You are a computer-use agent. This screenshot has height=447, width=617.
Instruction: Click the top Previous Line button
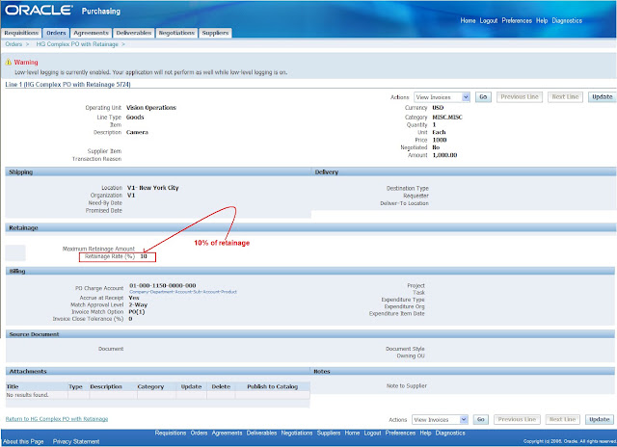point(520,97)
